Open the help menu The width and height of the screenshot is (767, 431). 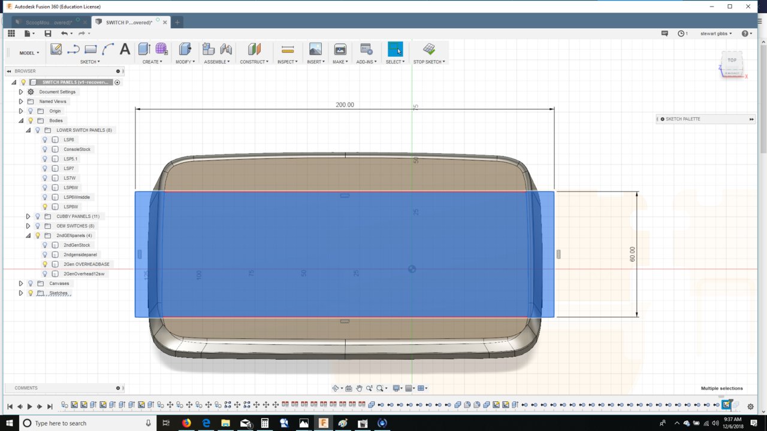747,34
